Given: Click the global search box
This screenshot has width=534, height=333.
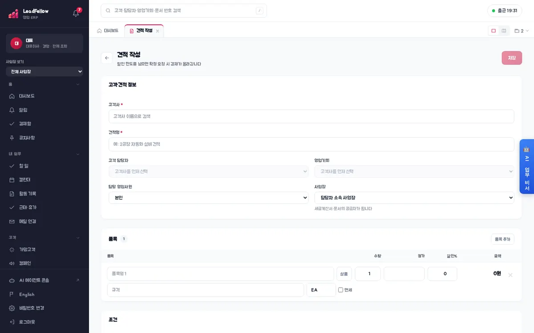Looking at the screenshot, I should point(184,11).
